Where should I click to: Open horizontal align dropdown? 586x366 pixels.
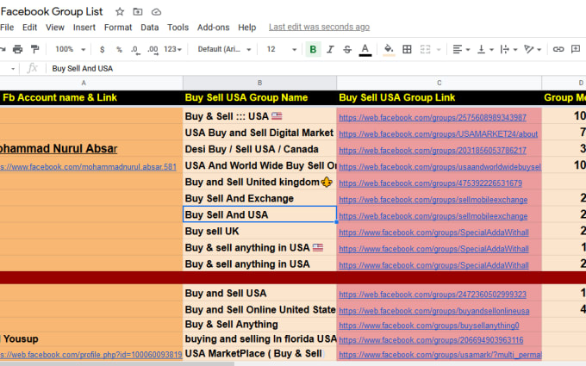pyautogui.click(x=461, y=49)
